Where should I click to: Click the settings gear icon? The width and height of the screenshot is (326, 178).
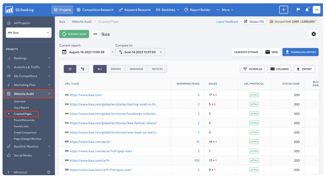tap(314, 34)
